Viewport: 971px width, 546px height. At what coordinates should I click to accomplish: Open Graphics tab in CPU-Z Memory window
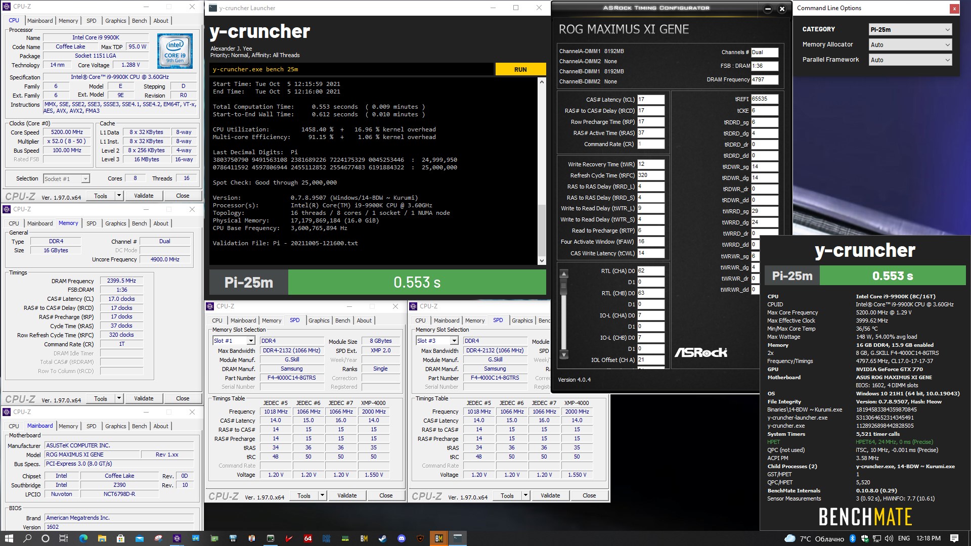116,223
